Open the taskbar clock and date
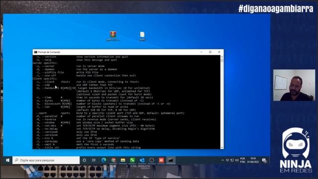318x179 pixels. (x=253, y=160)
